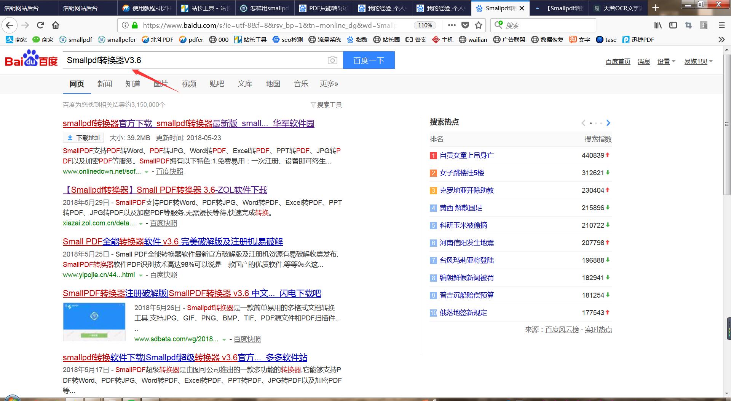Click the sdbeta result thumbnail image
The width and height of the screenshot is (731, 401).
click(x=94, y=322)
